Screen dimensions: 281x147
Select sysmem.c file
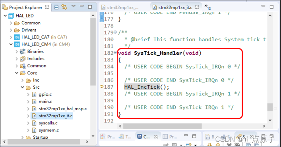(49, 130)
